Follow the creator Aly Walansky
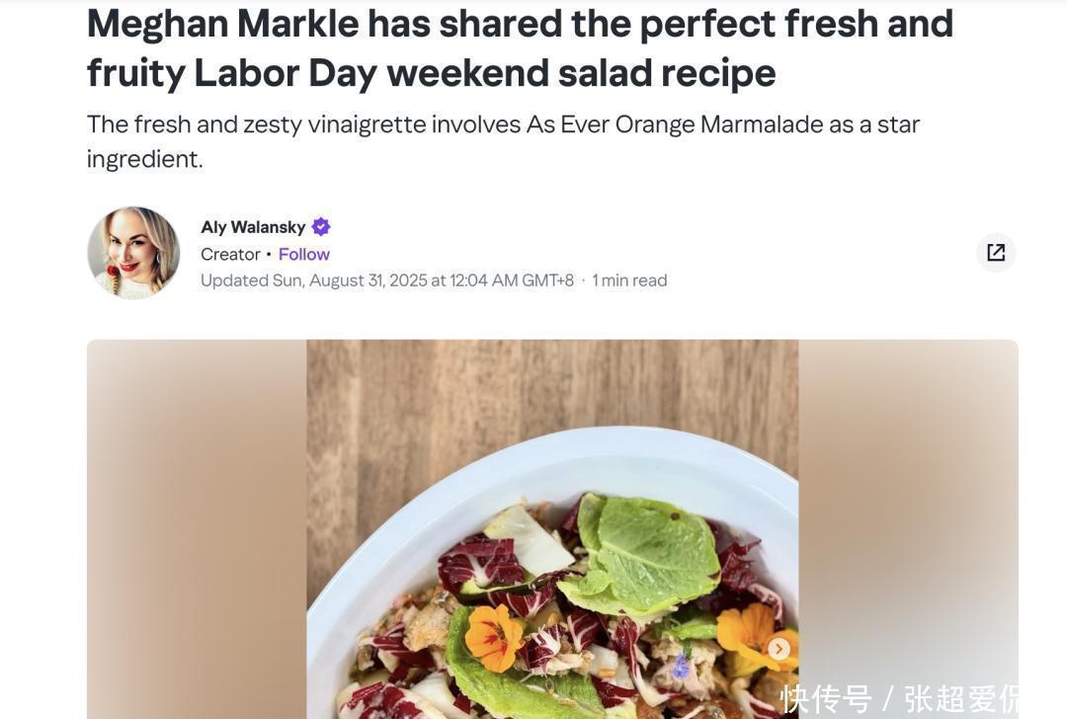Viewport: 1067px width, 719px height. click(x=304, y=254)
